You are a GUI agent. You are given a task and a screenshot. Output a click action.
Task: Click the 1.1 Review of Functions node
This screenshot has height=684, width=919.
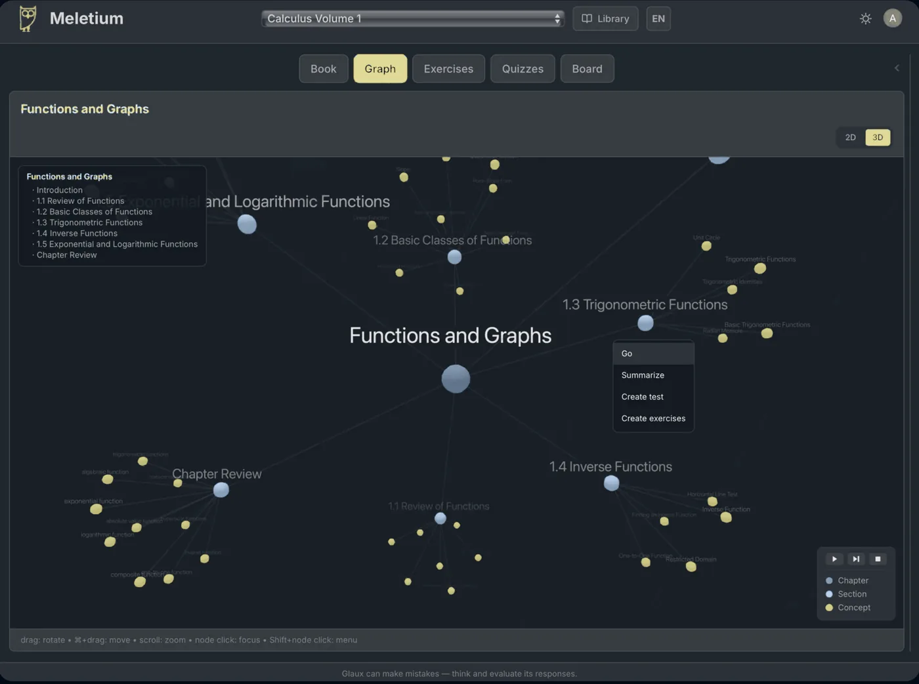pos(440,519)
